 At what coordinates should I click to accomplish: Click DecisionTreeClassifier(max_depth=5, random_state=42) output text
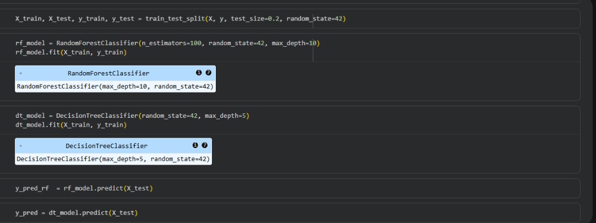113,159
